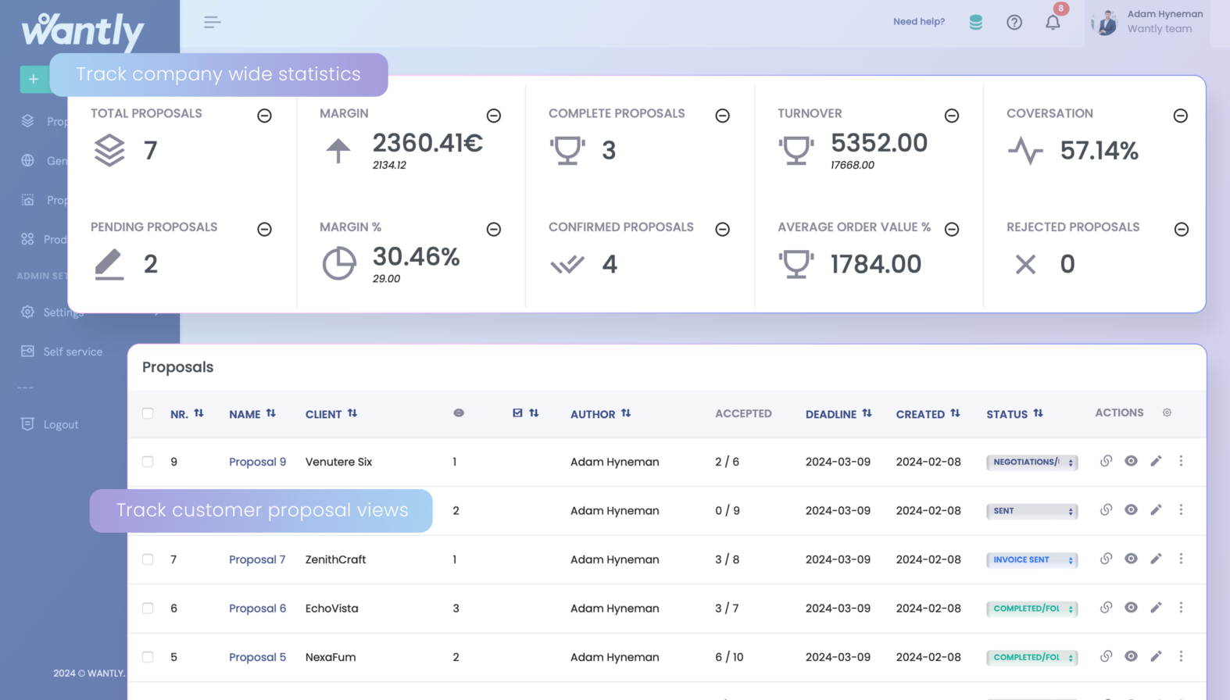Collapse the Total Proposals widget
This screenshot has width=1230, height=700.
click(x=264, y=116)
